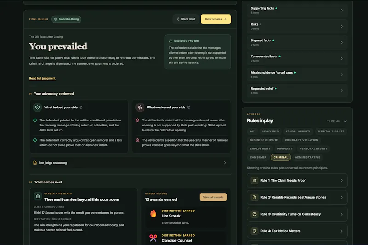The width and height of the screenshot is (368, 245).
Task: Expand Rule 4: Fair Notice Matters
Action: [x=297, y=231]
